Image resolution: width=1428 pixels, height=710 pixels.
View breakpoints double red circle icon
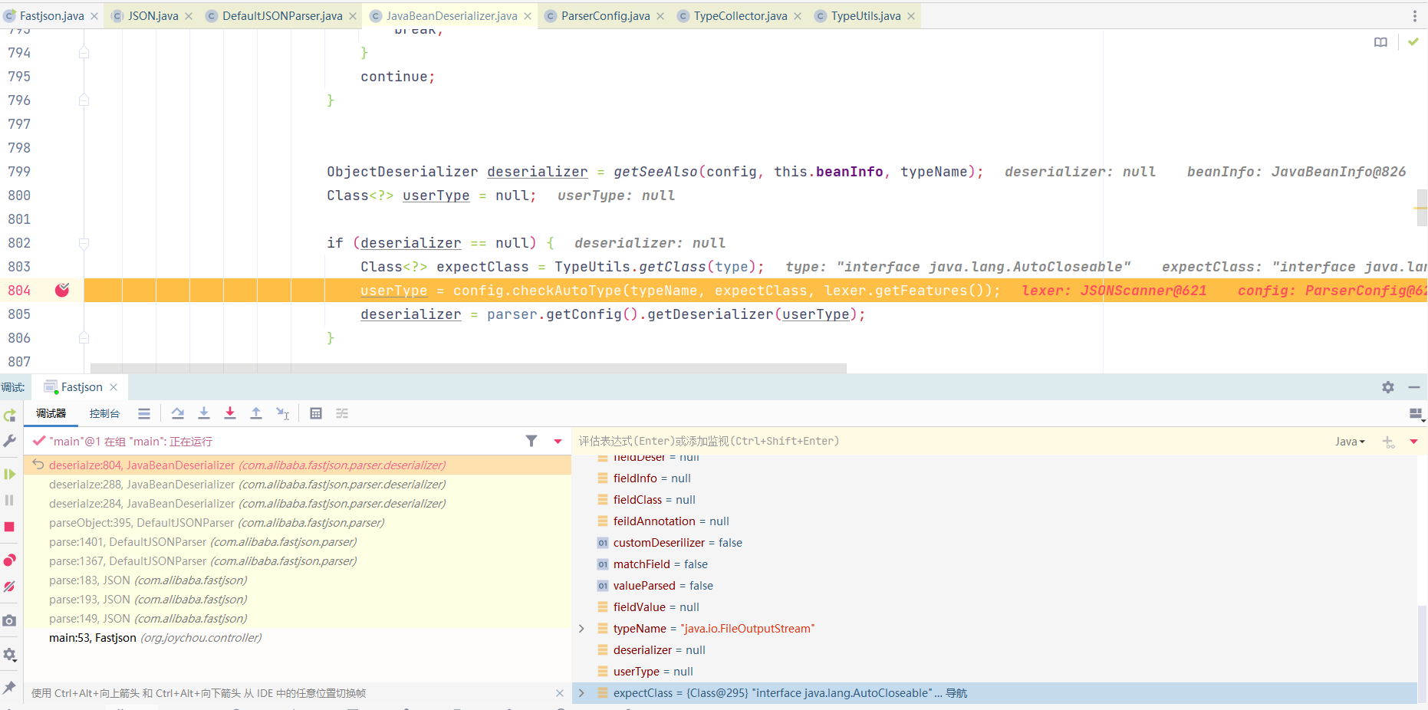click(x=9, y=560)
